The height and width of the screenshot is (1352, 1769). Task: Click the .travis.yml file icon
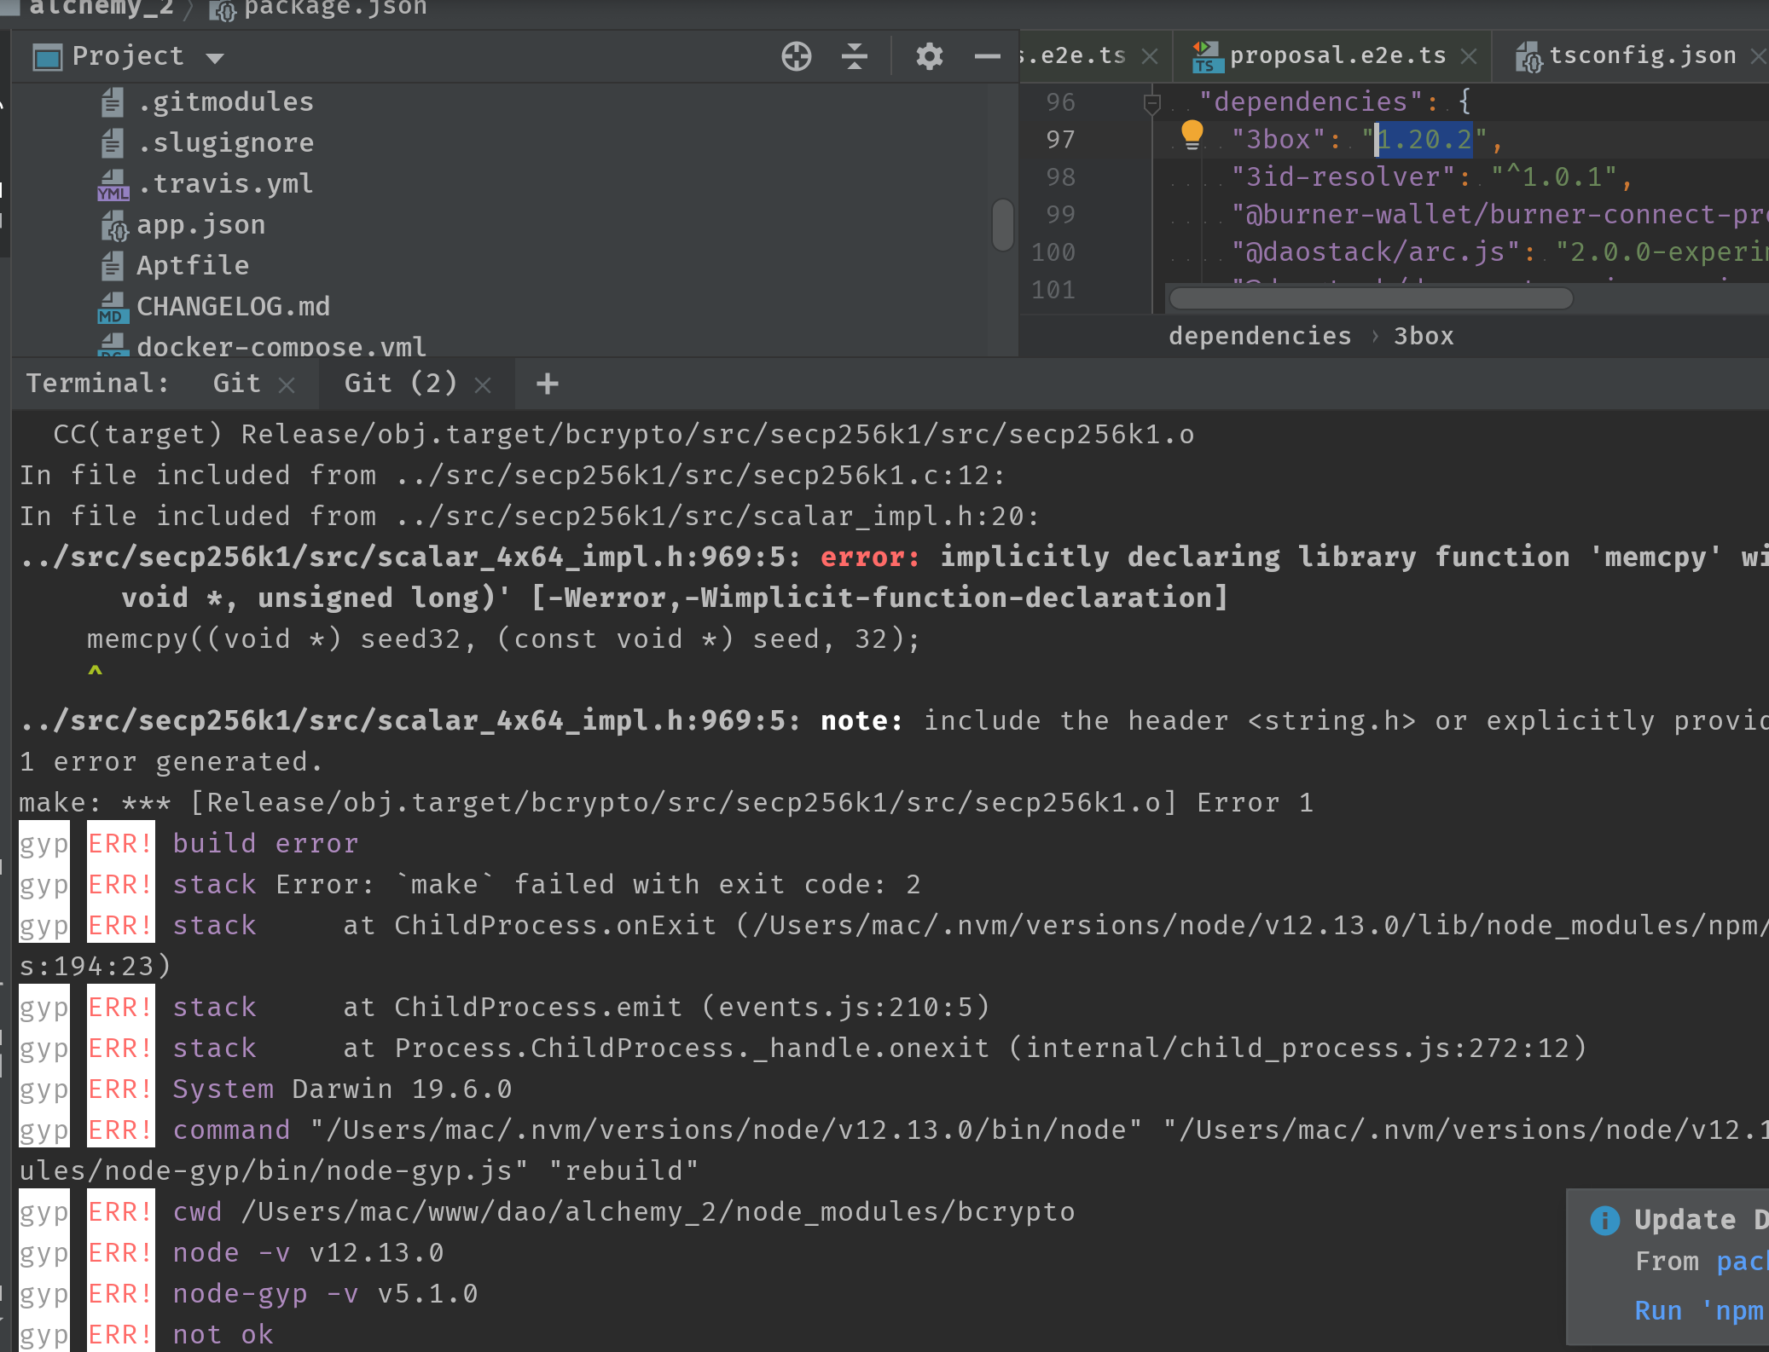click(x=113, y=184)
